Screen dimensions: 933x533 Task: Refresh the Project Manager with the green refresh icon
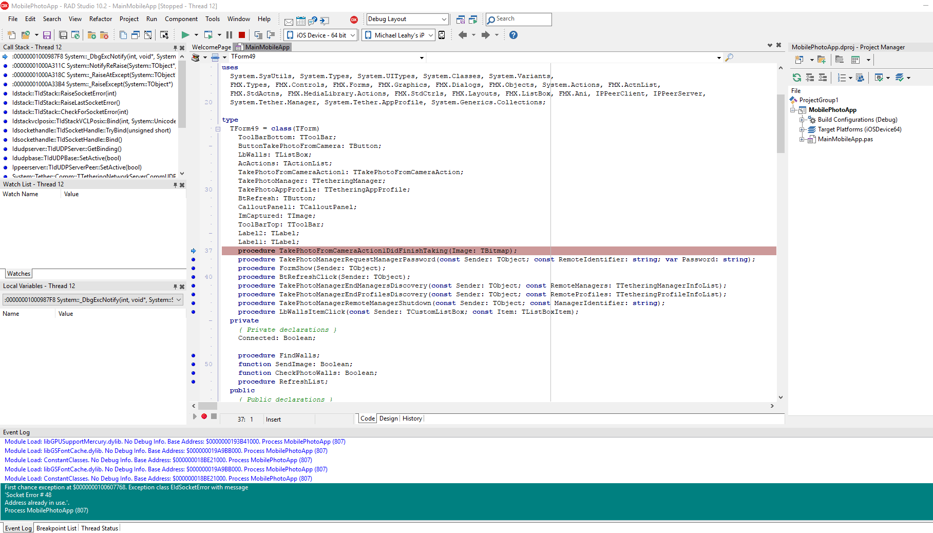pos(797,78)
